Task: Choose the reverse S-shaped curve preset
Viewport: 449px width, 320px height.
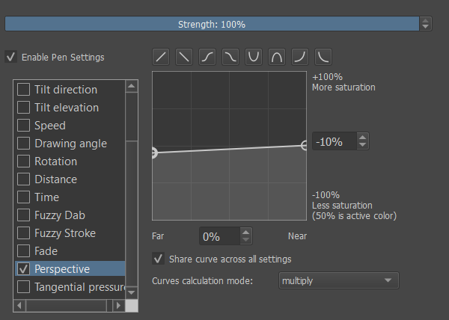Action: point(230,56)
